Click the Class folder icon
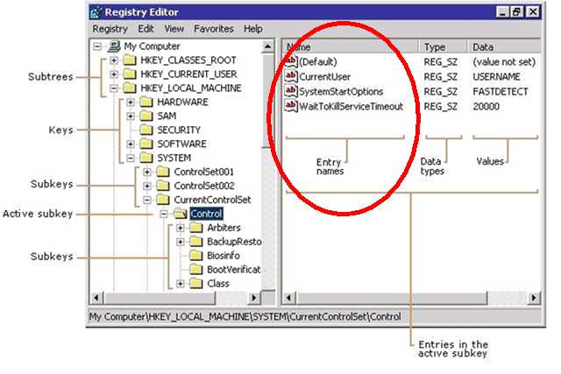The image size is (561, 374). (x=196, y=283)
